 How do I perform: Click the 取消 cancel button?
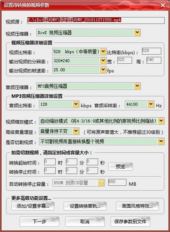coord(85,221)
